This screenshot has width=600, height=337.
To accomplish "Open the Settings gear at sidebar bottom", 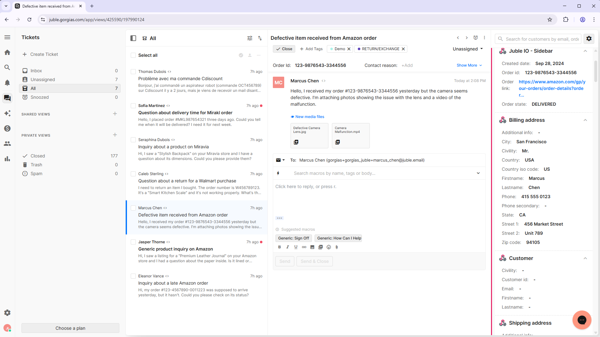I will 7,313.
